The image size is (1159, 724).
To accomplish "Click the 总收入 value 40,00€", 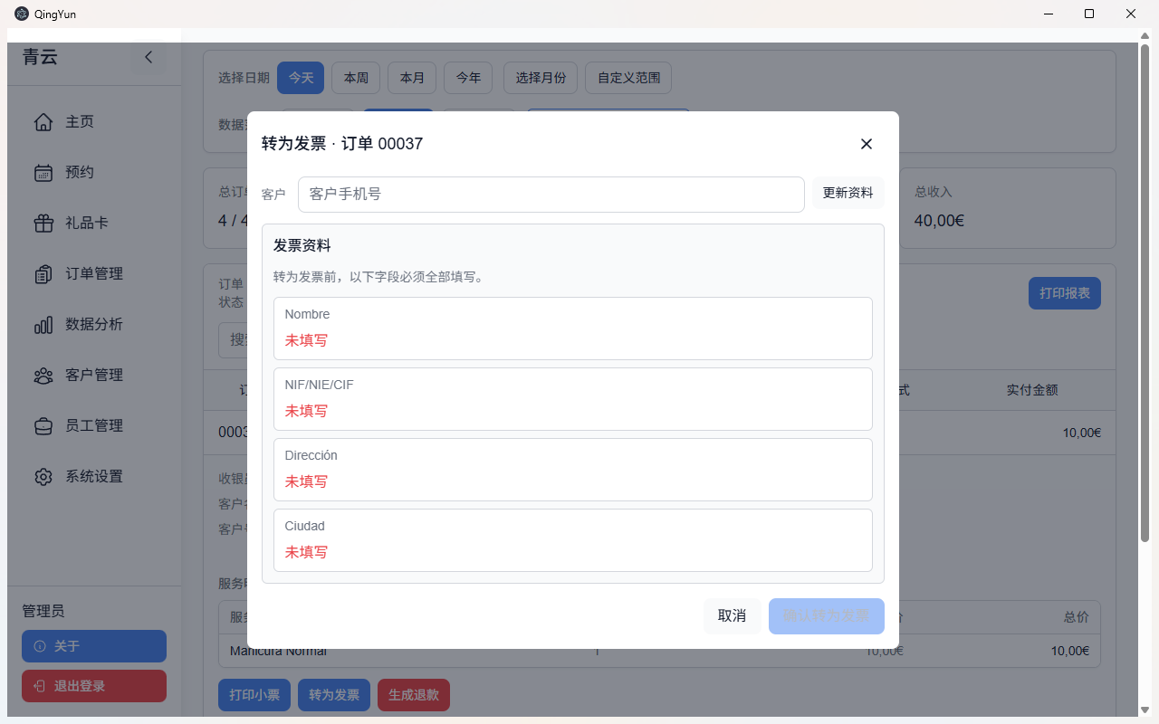I will pyautogui.click(x=939, y=220).
